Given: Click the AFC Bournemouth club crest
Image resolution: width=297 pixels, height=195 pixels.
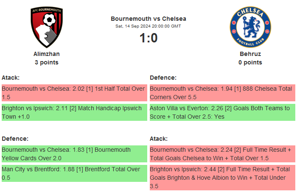Looking at the screenshot, I should 47,27.
